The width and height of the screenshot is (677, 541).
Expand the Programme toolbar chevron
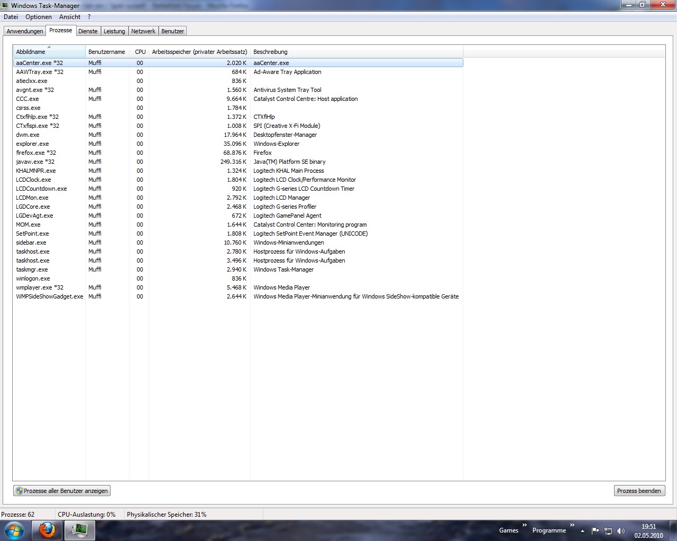click(x=572, y=525)
